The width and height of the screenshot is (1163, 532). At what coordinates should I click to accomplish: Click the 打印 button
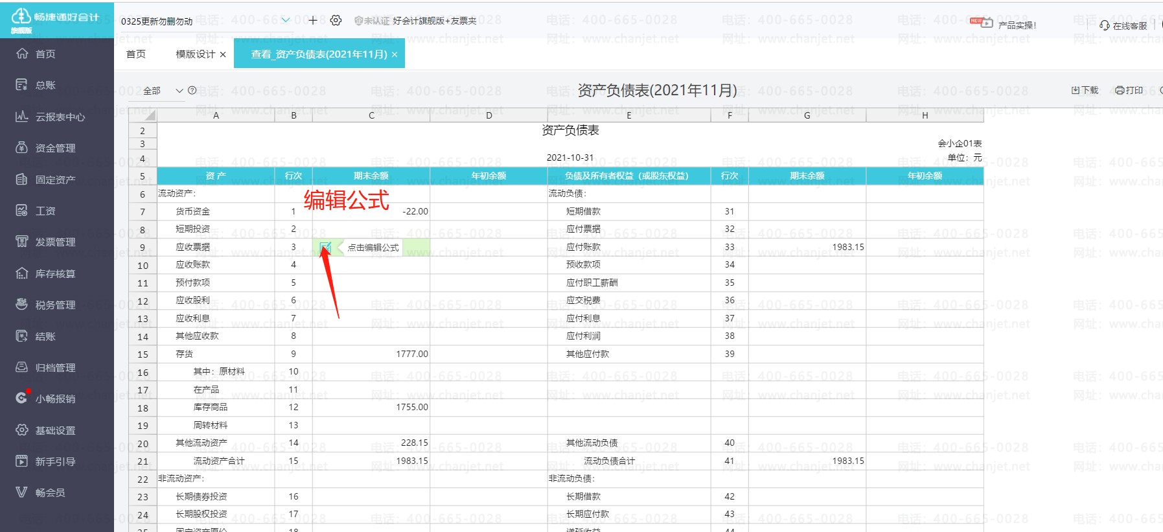click(x=1129, y=90)
